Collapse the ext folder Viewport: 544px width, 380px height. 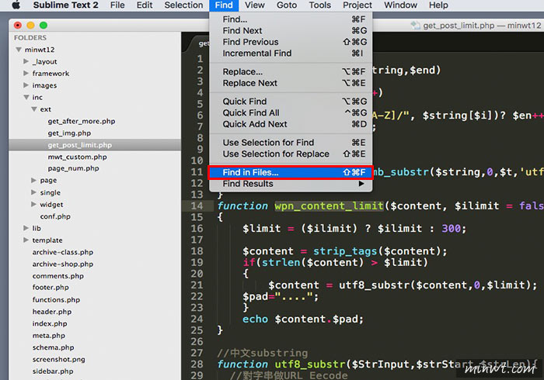coord(34,109)
